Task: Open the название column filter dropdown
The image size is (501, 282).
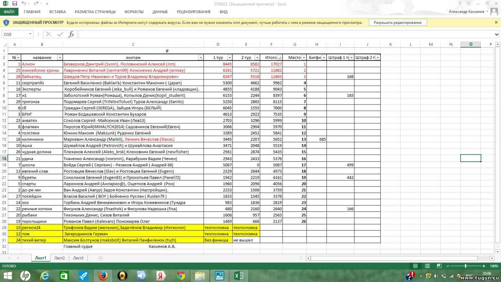Action: [x=59, y=57]
